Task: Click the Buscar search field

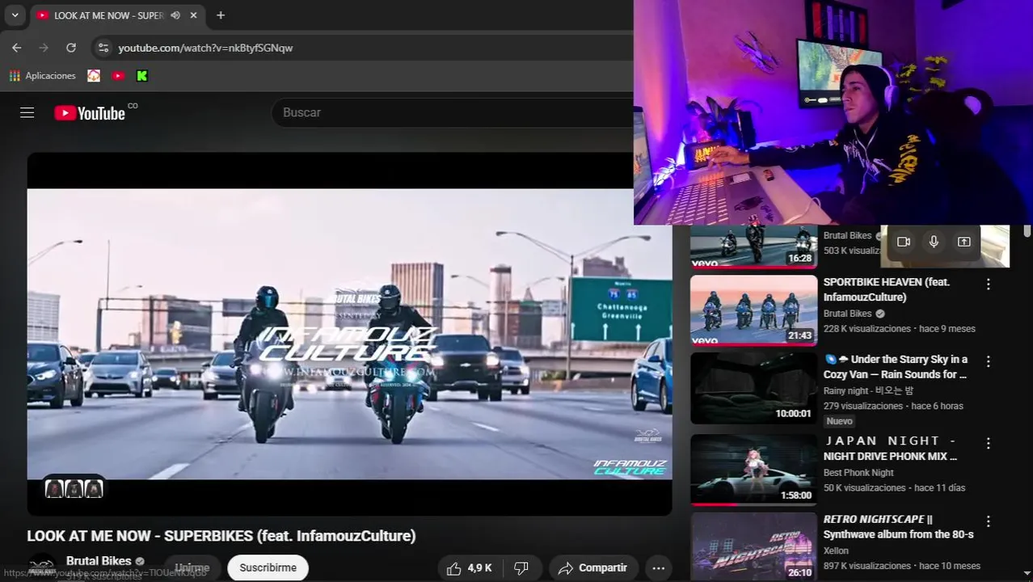Action: (x=453, y=112)
